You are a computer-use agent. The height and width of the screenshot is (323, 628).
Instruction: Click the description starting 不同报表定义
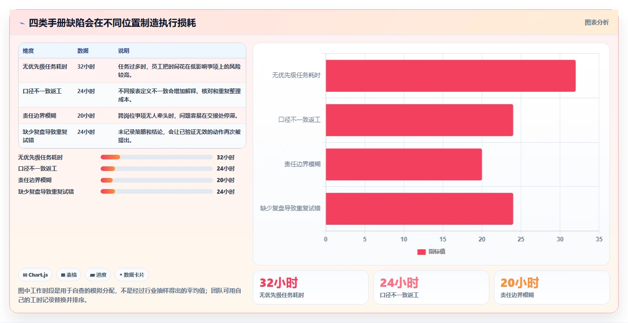[x=179, y=95]
